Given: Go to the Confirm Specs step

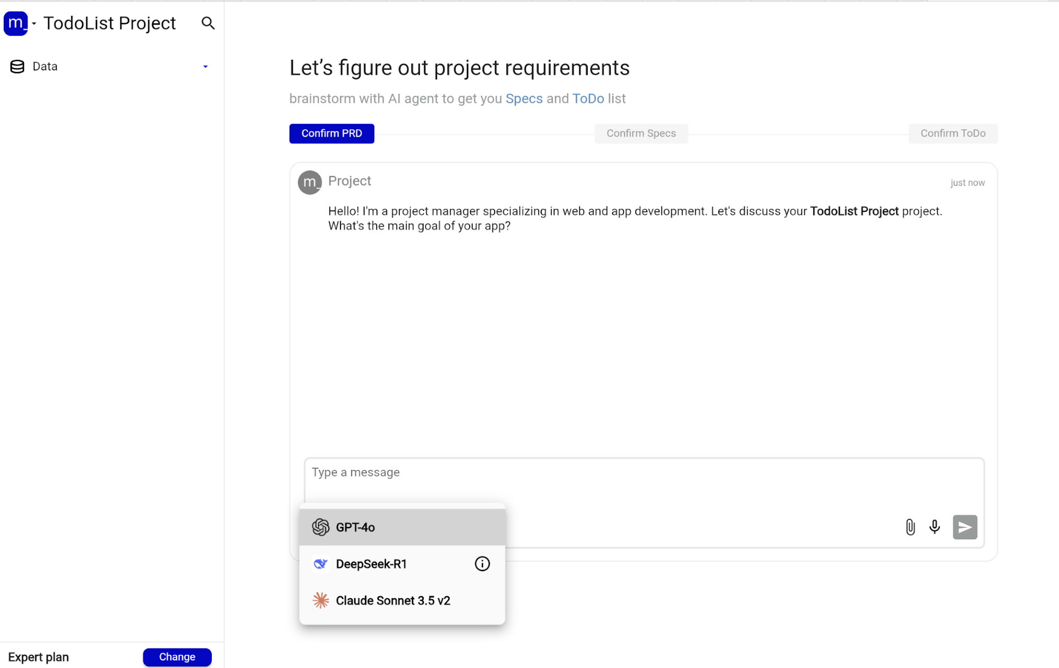Looking at the screenshot, I should click(x=641, y=133).
